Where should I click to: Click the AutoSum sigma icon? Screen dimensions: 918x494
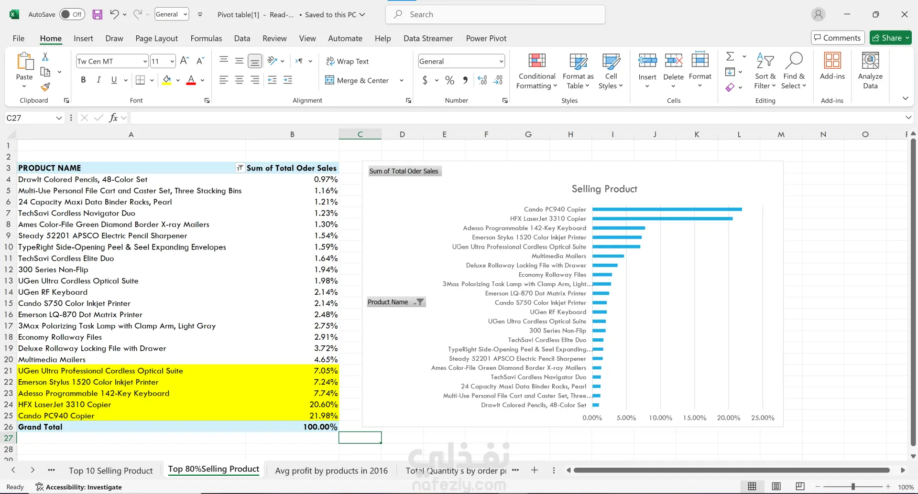730,56
